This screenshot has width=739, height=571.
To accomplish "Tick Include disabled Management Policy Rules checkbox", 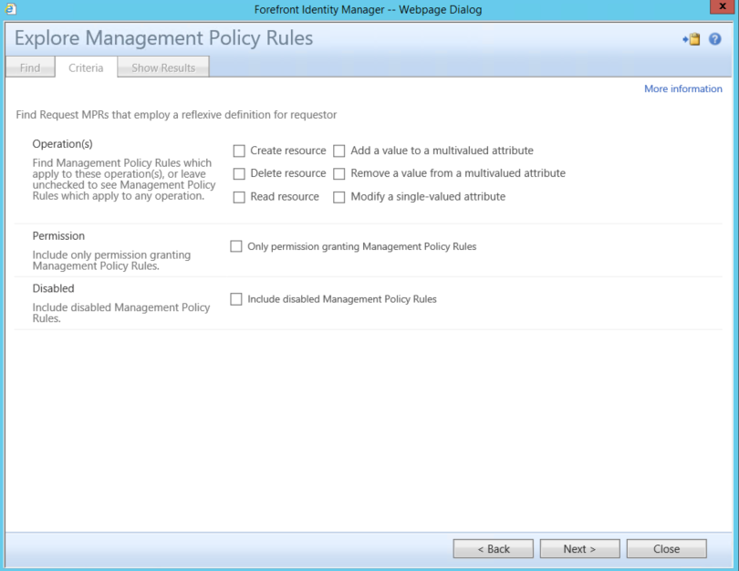I will 236,299.
